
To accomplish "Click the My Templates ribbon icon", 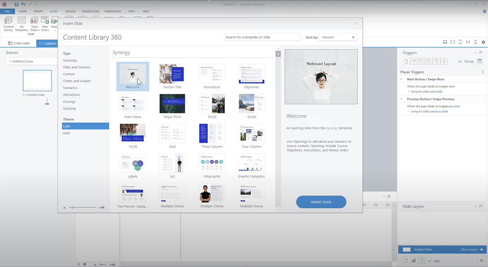I will click(x=21, y=24).
